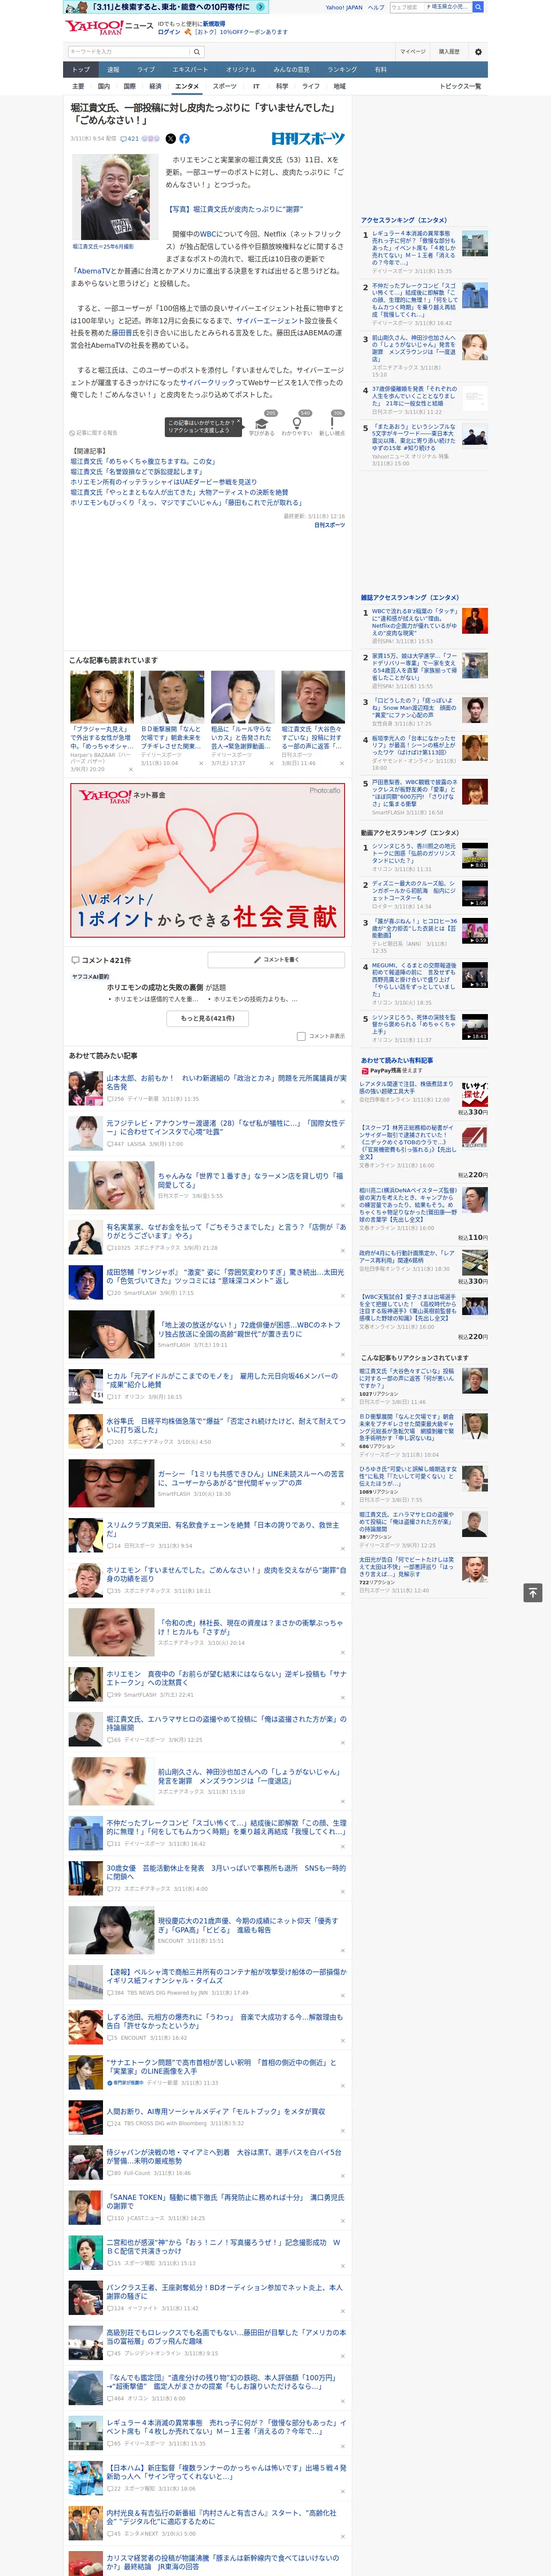Open article 元フジテレビ・アナウンサー渡邊渚(28)

(x=226, y=1127)
